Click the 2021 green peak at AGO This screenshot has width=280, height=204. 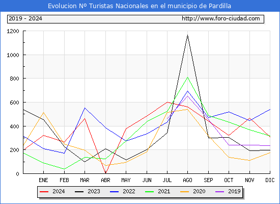click(187, 78)
